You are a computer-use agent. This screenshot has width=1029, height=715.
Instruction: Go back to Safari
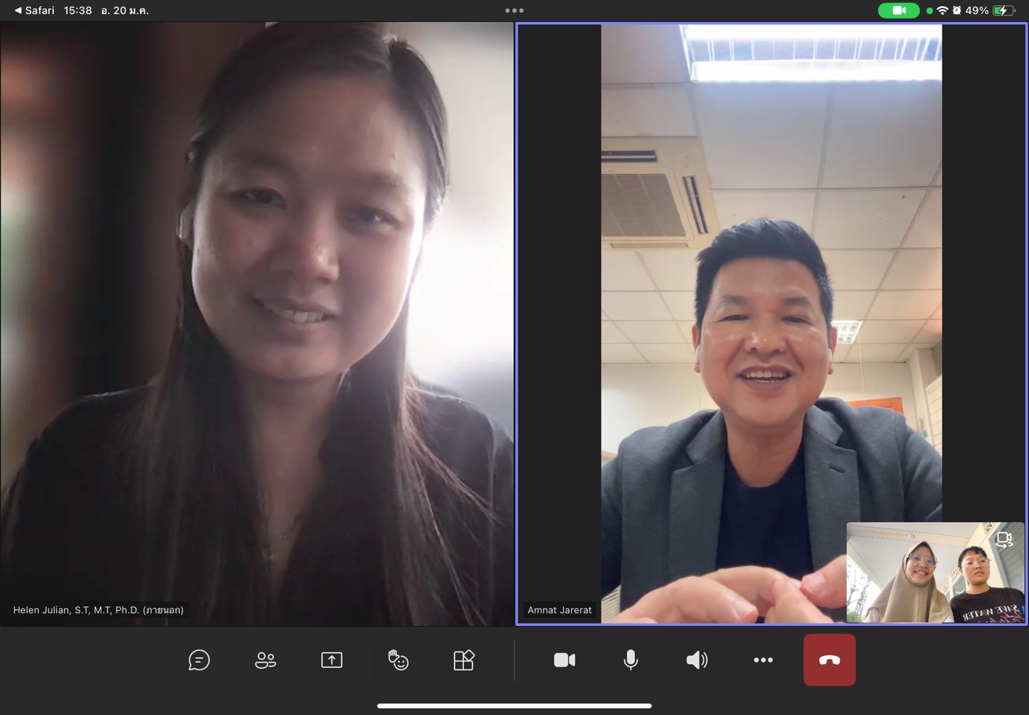(35, 11)
